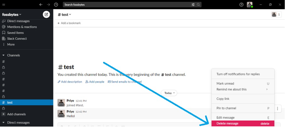This screenshot has height=128, width=295.
Task: Click the back navigation arrow
Action: tap(41, 5)
